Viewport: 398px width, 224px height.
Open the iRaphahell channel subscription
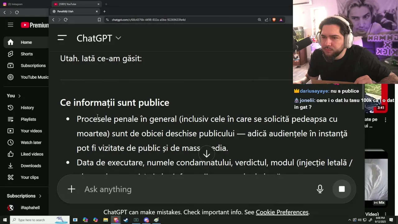click(x=26, y=208)
